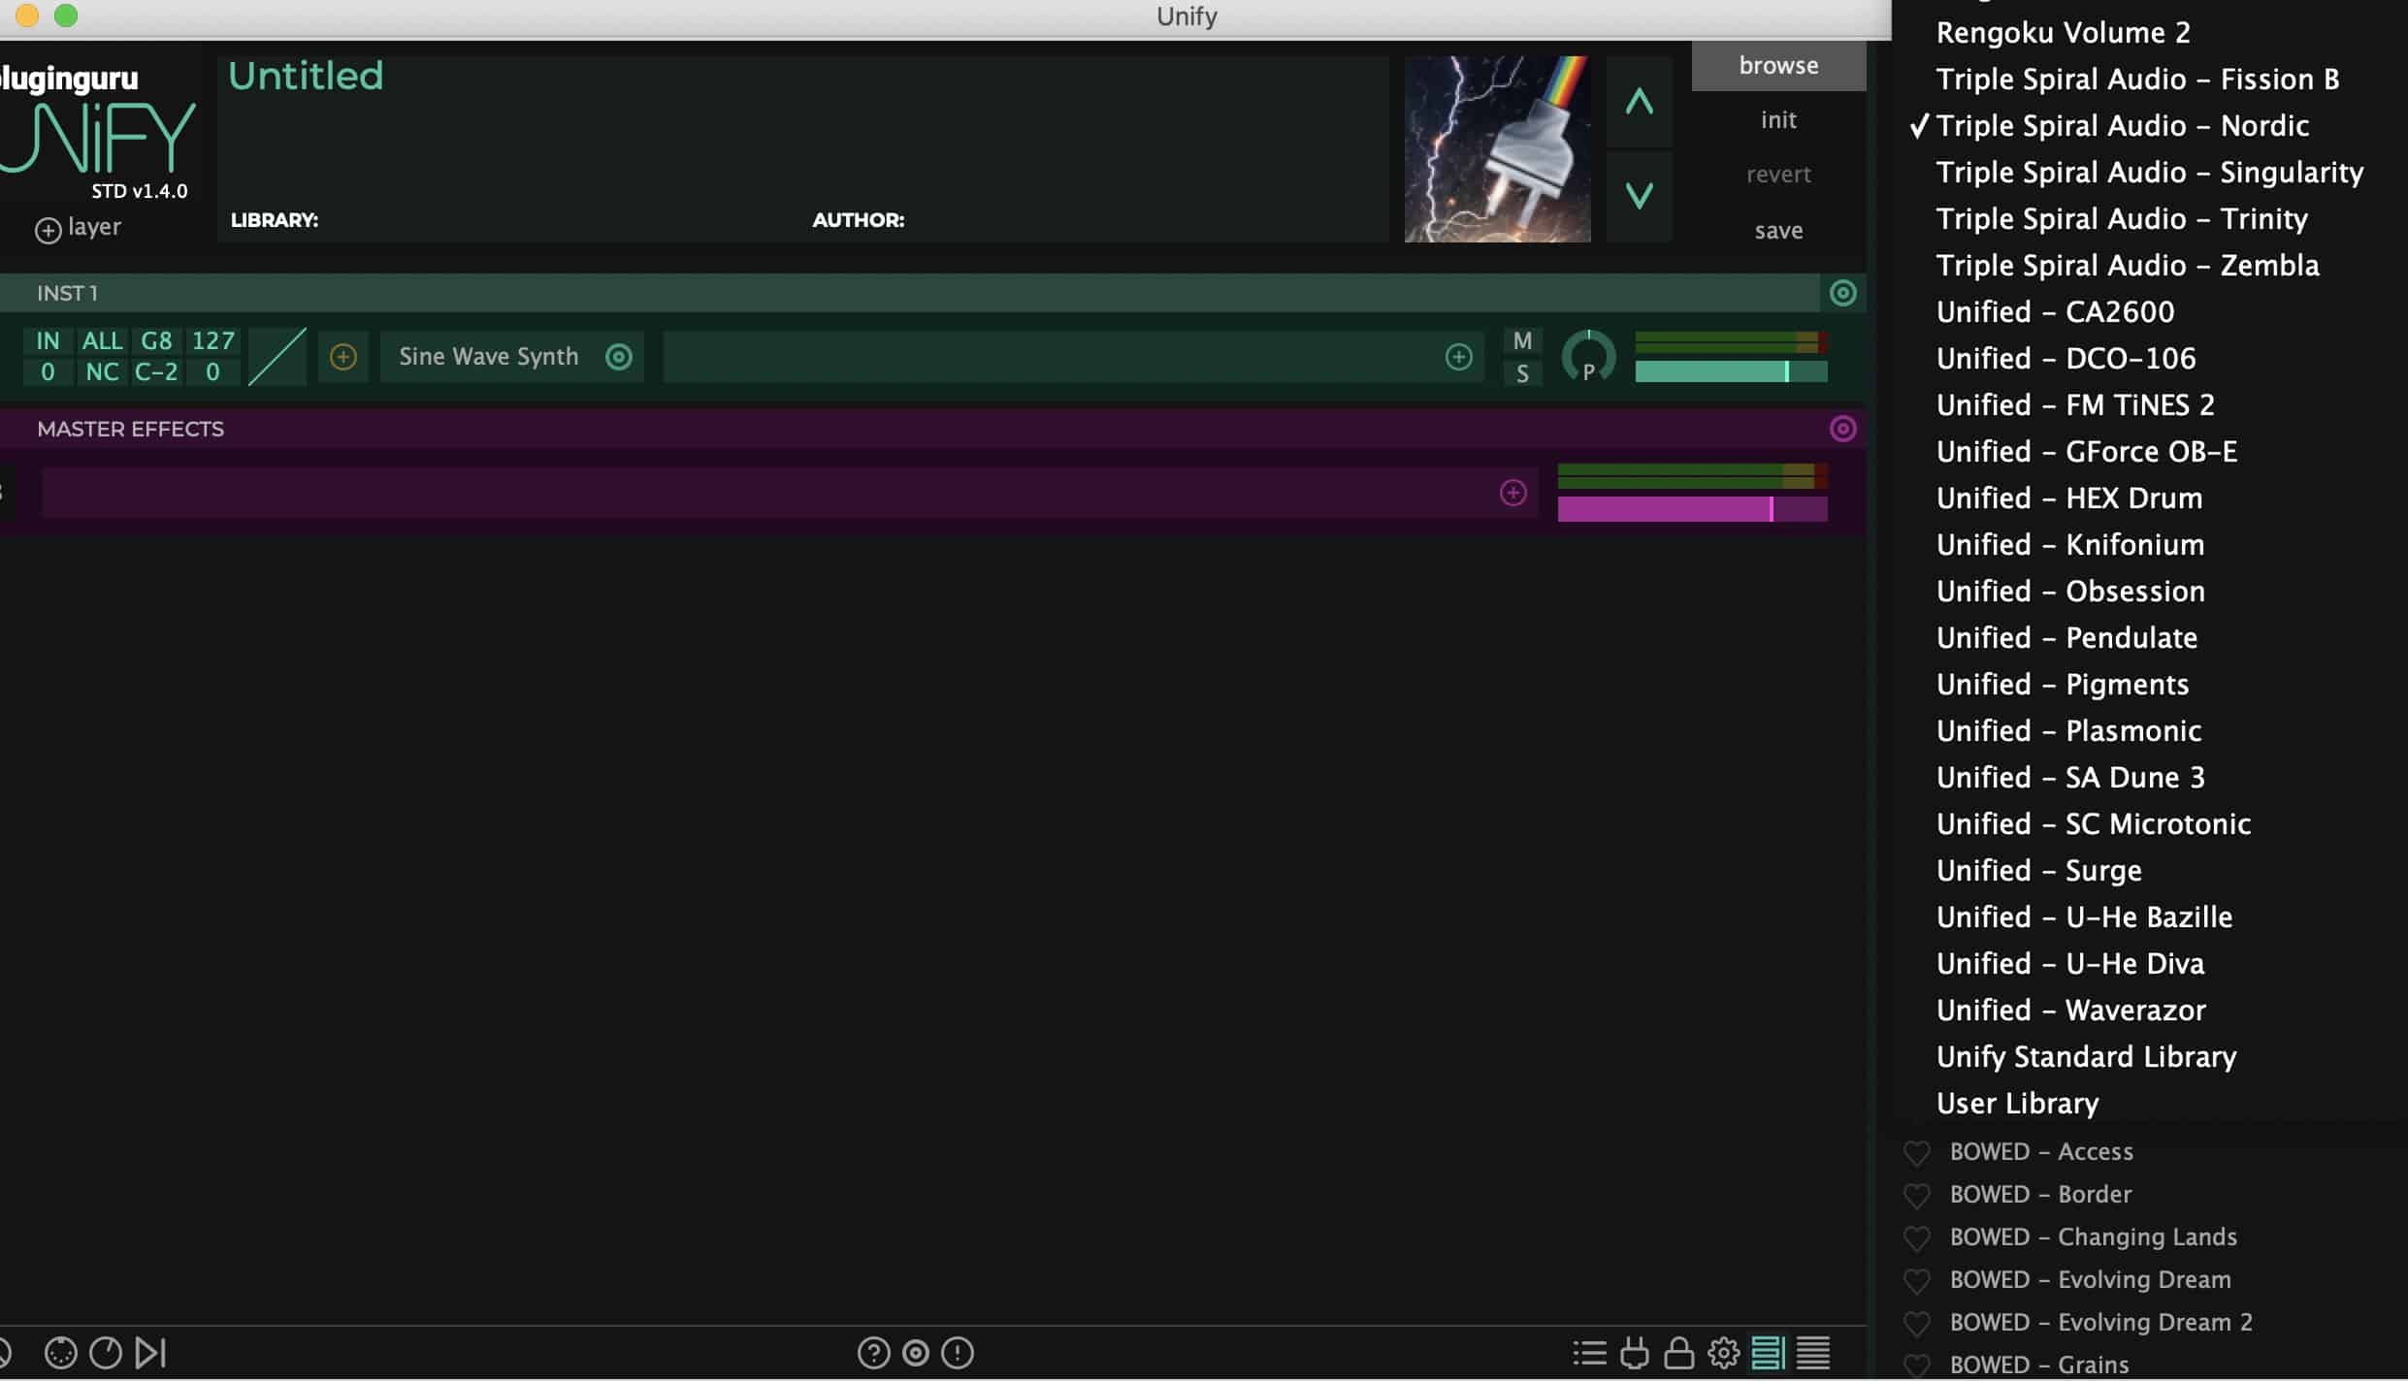Image resolution: width=2408 pixels, height=1381 pixels.
Task: Click the INST 1 layer title
Action: coord(67,293)
